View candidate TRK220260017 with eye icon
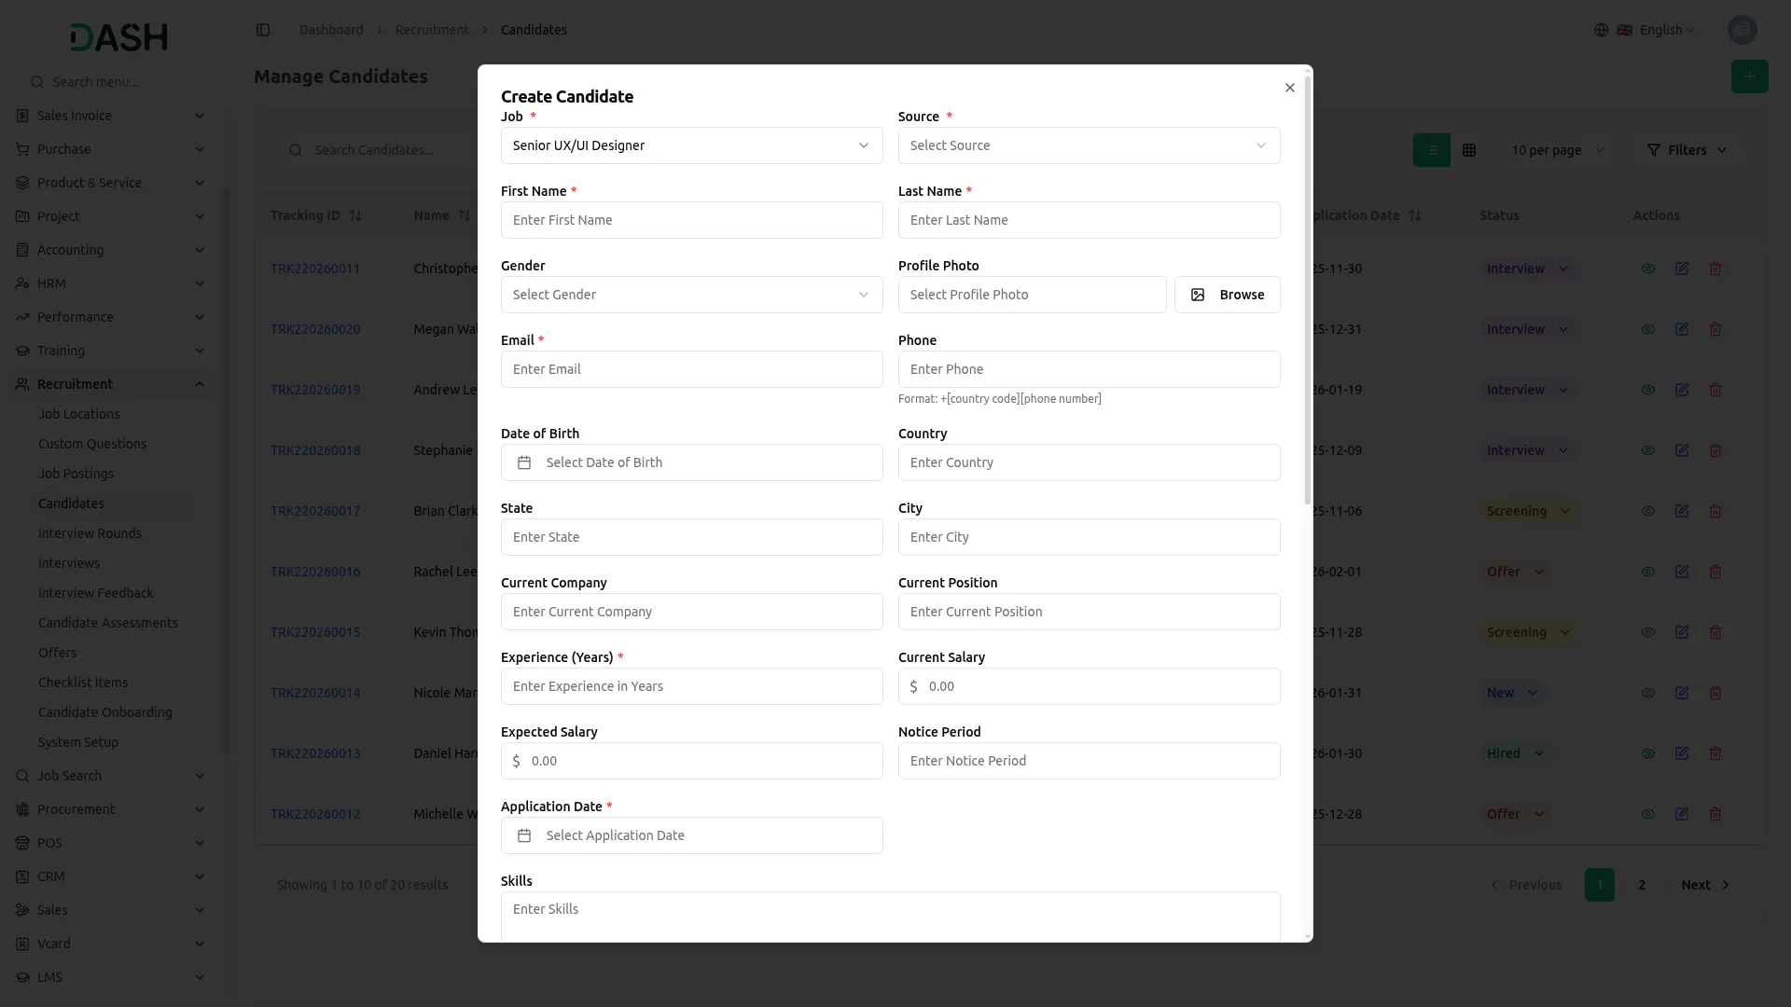 click(1648, 511)
